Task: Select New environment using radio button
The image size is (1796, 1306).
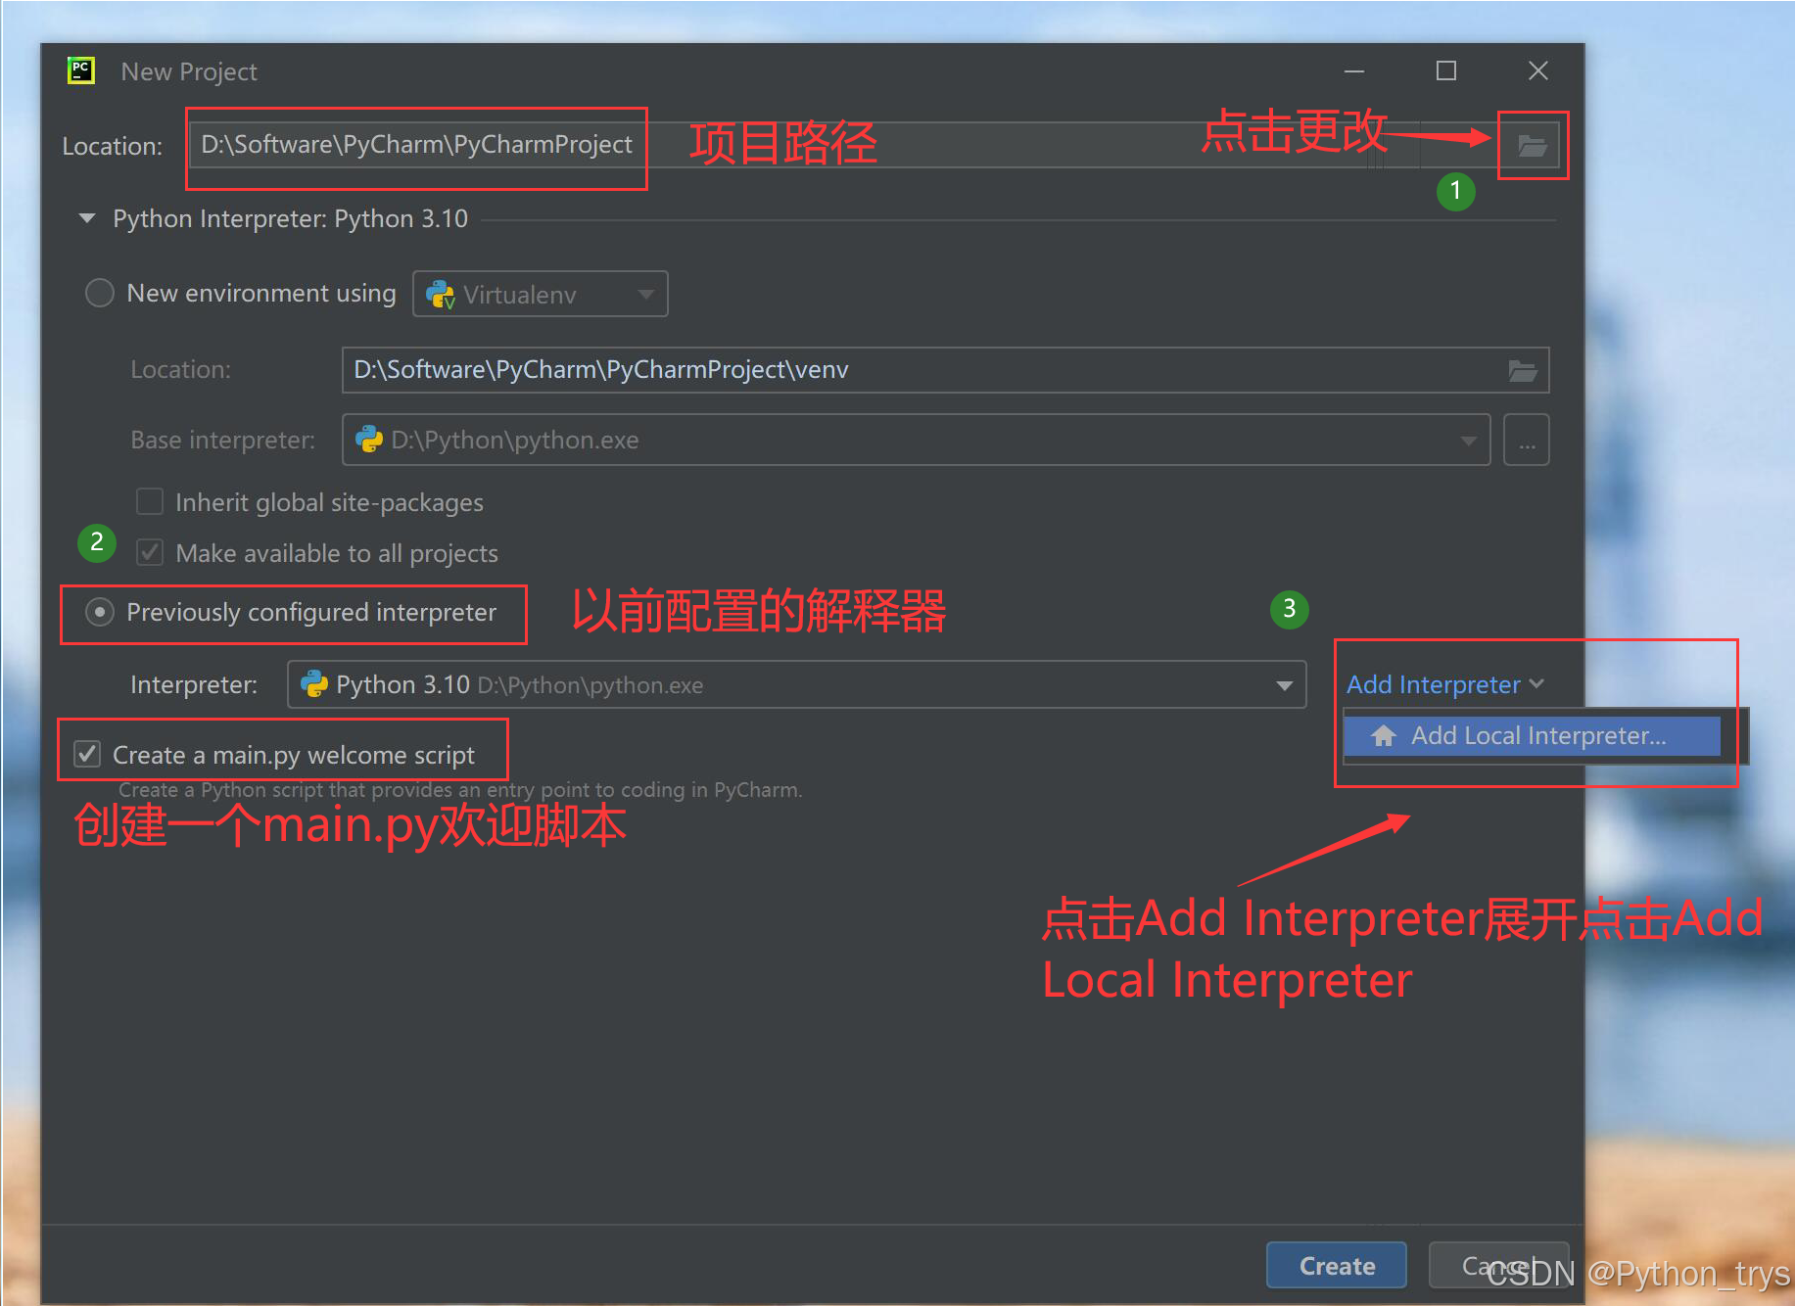Action: point(100,293)
